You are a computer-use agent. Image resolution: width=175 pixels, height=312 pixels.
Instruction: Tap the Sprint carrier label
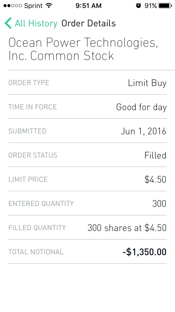pos(33,6)
